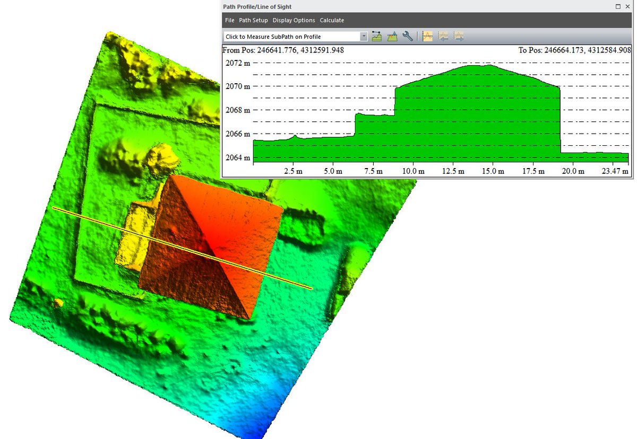Toggle cursor snapping on the profile toolbar
Screen dimensions: 637x439
click(x=427, y=36)
